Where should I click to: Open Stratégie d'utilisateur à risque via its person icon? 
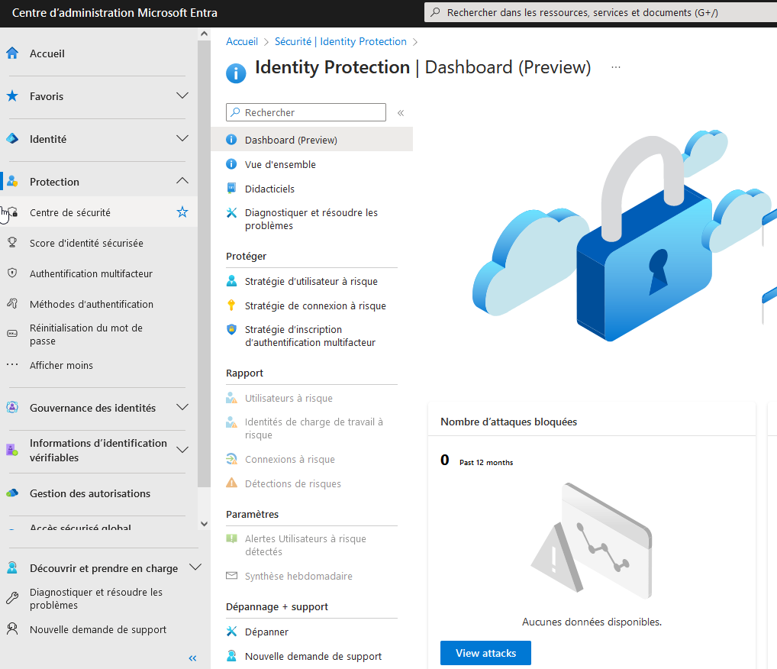click(231, 280)
